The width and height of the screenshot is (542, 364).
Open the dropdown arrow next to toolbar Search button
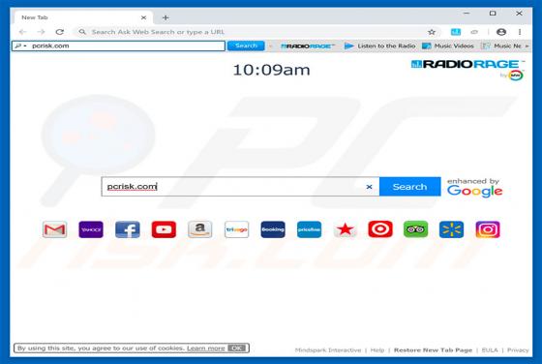tap(271, 45)
